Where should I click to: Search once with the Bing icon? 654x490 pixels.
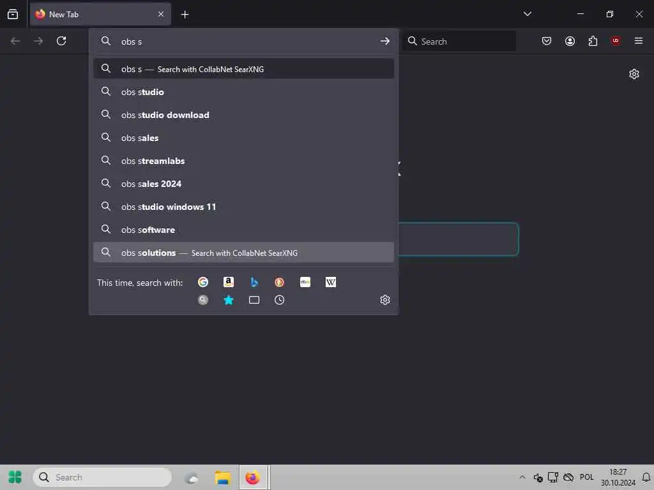[x=254, y=282]
